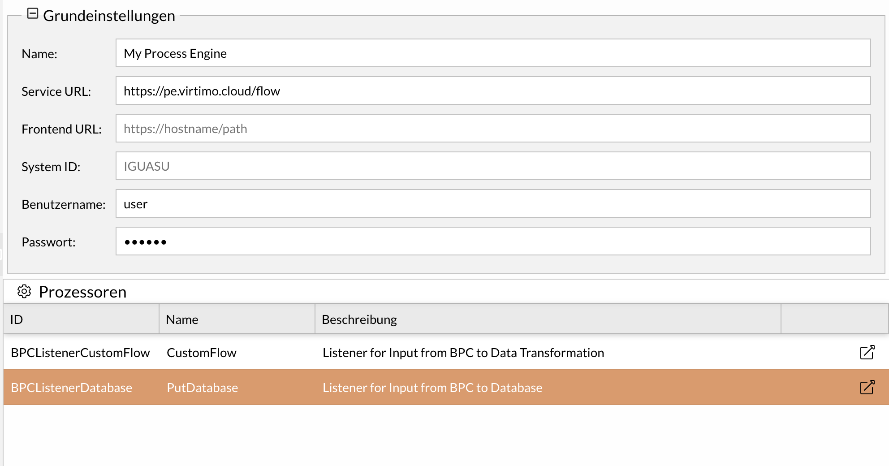The width and height of the screenshot is (889, 466).
Task: Click the Prozessoren section heading
Action: [x=82, y=292]
